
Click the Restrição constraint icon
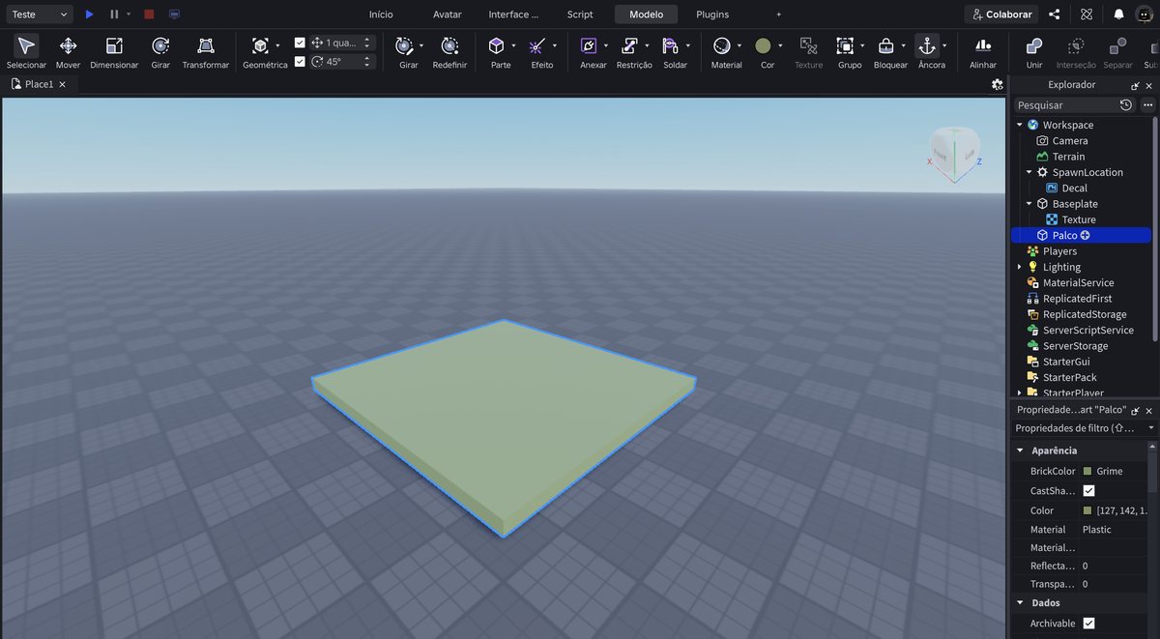629,45
